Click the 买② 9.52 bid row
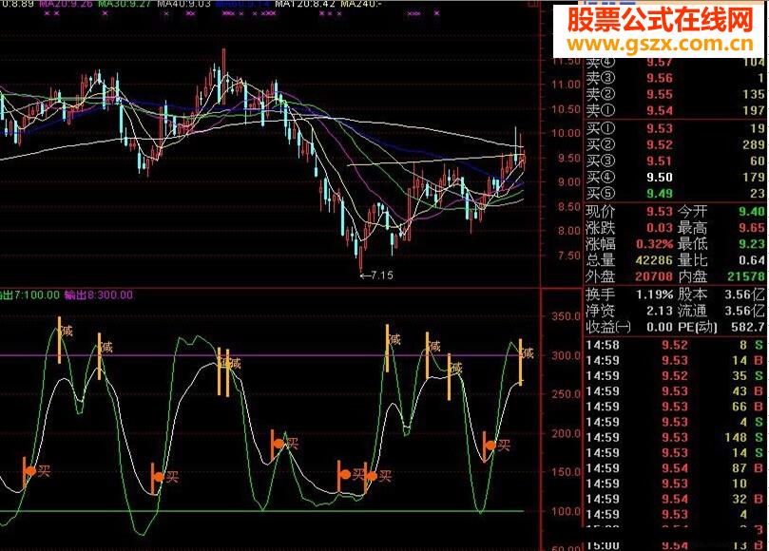Image resolution: width=769 pixels, height=551 pixels. [675, 144]
